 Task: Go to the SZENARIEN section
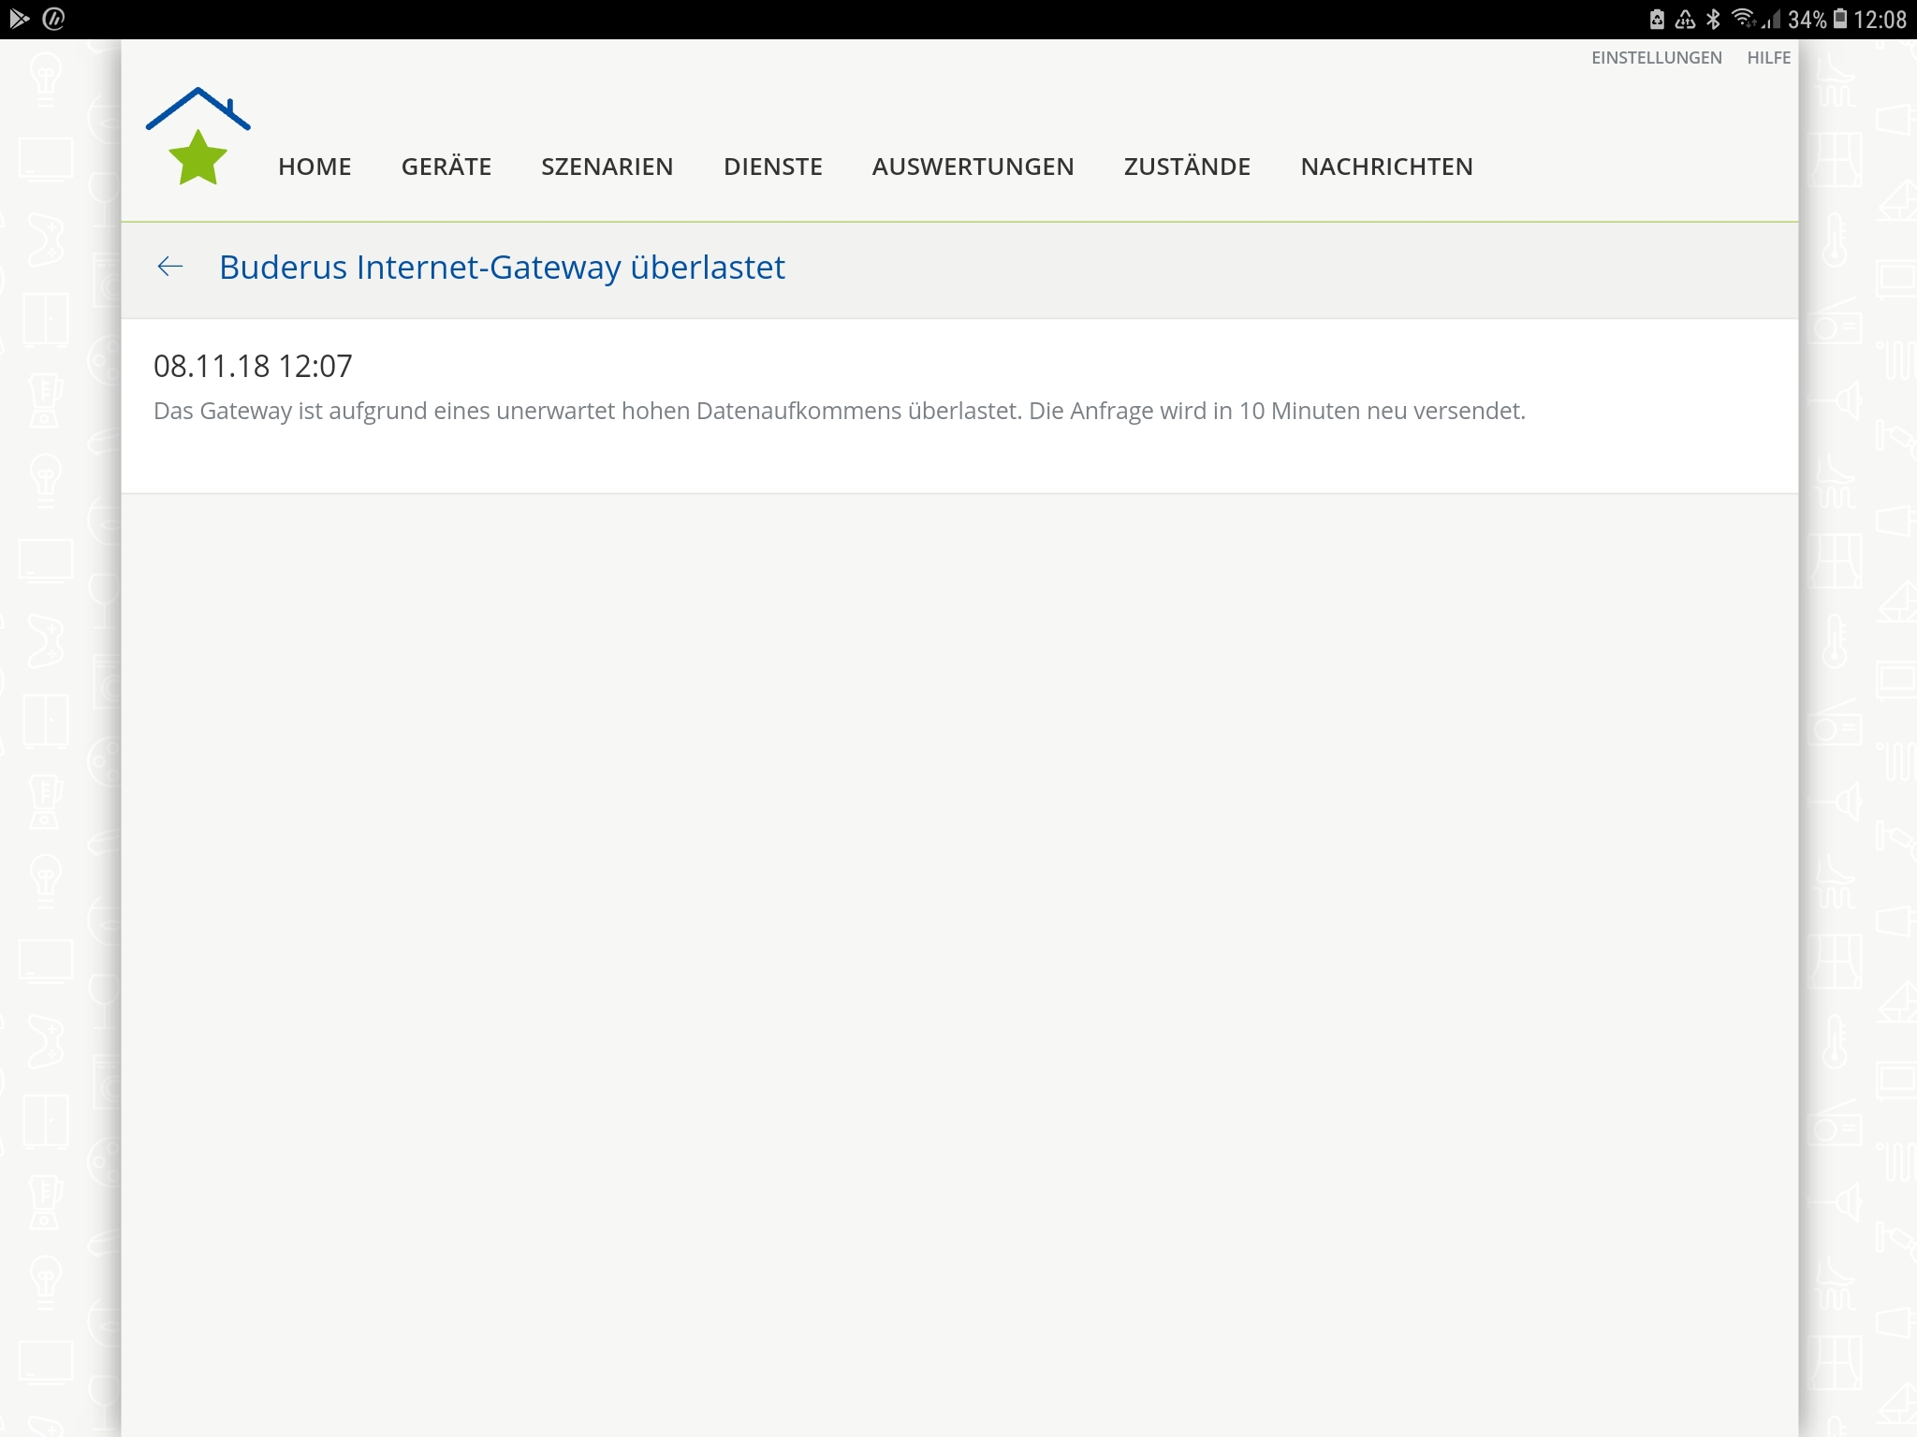click(x=607, y=167)
